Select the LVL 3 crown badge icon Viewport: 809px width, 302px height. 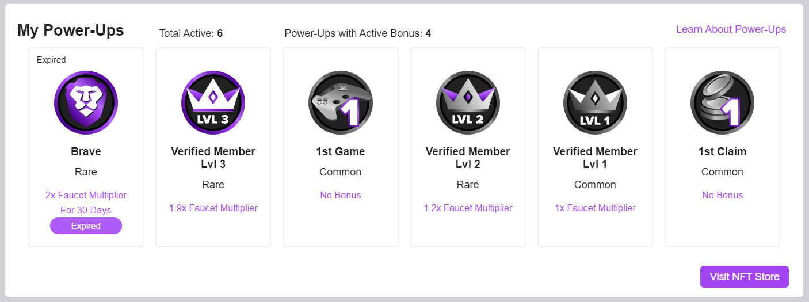pyautogui.click(x=213, y=103)
